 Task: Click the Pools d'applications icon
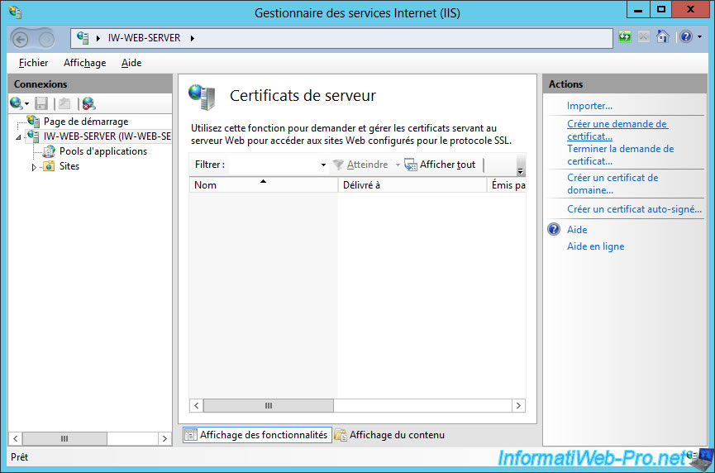pyautogui.click(x=49, y=151)
